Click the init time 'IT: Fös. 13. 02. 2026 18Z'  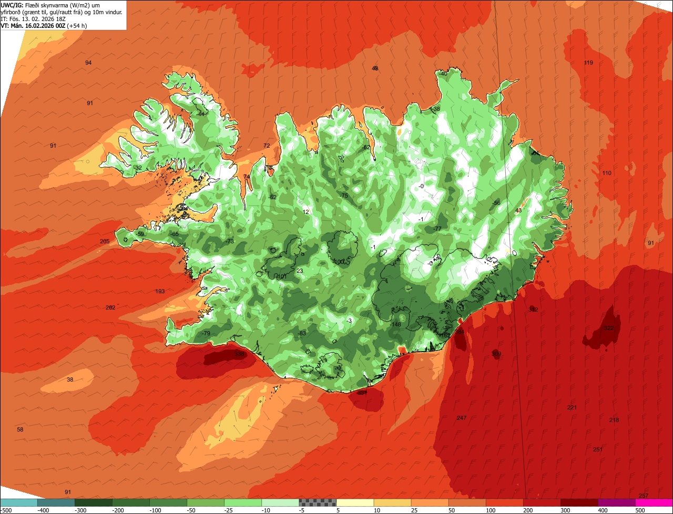(33, 19)
